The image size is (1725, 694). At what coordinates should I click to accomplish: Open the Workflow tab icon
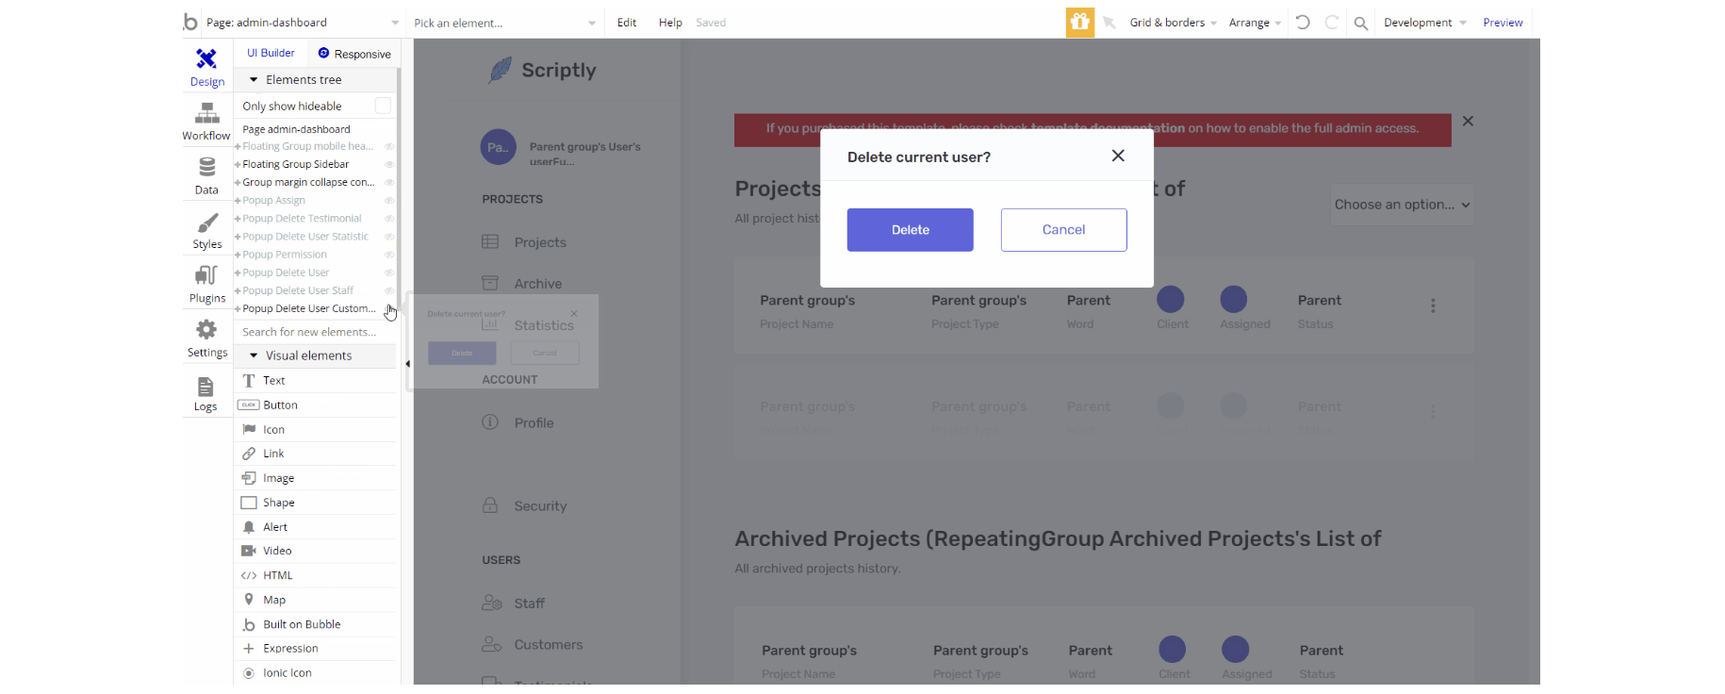tap(206, 114)
